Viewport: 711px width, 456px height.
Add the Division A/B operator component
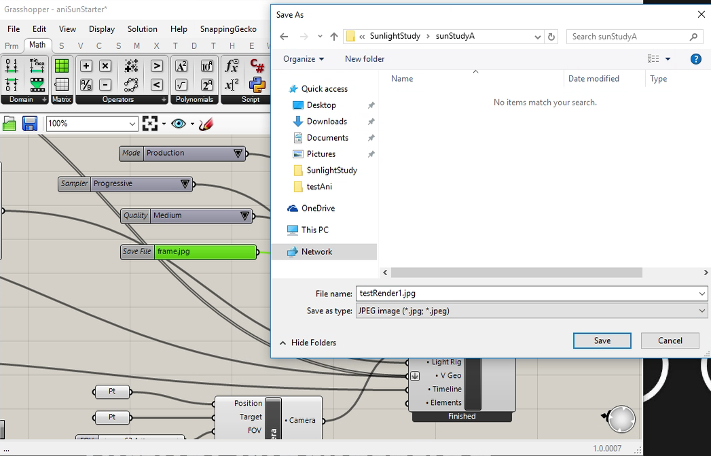tap(86, 84)
